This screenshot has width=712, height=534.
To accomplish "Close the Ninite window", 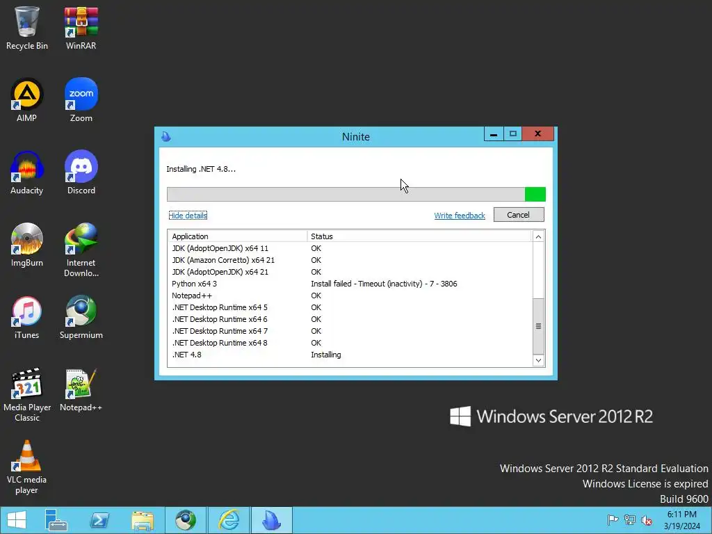I will click(x=537, y=134).
